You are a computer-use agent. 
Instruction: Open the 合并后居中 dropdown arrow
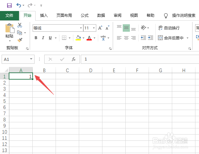coord(187,38)
